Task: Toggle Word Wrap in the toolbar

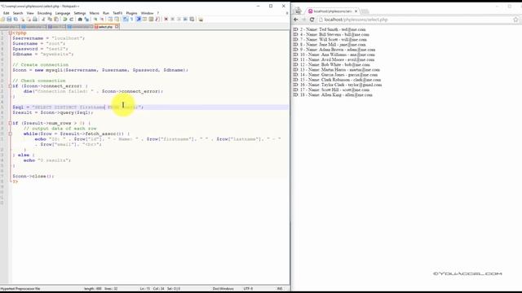Action: coord(125,20)
